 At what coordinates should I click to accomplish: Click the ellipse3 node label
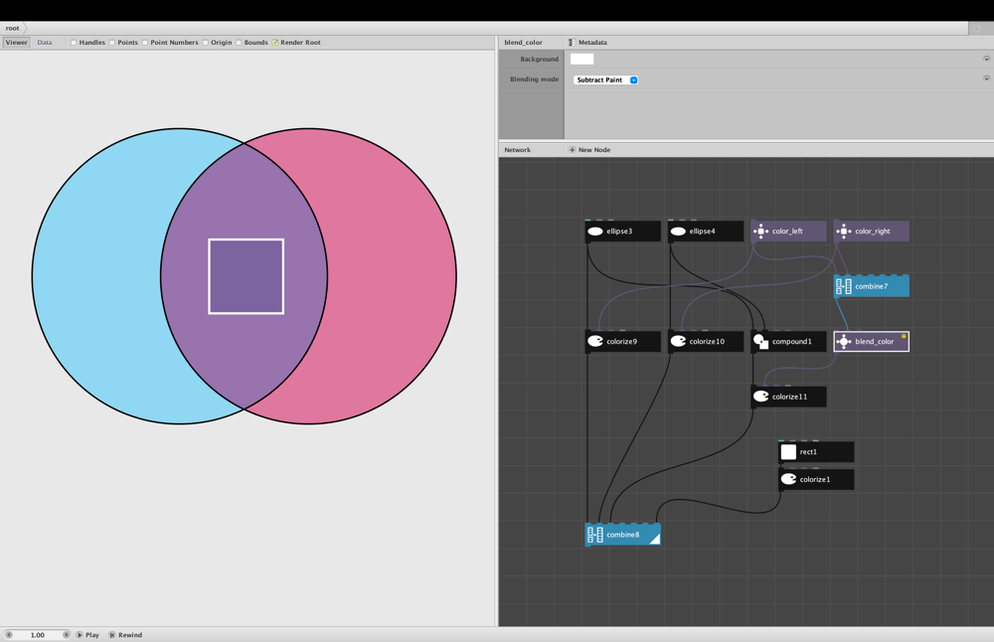619,232
